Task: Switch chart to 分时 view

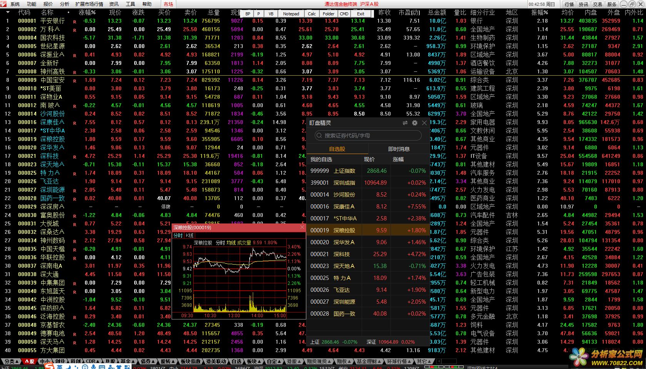Action: [x=178, y=235]
